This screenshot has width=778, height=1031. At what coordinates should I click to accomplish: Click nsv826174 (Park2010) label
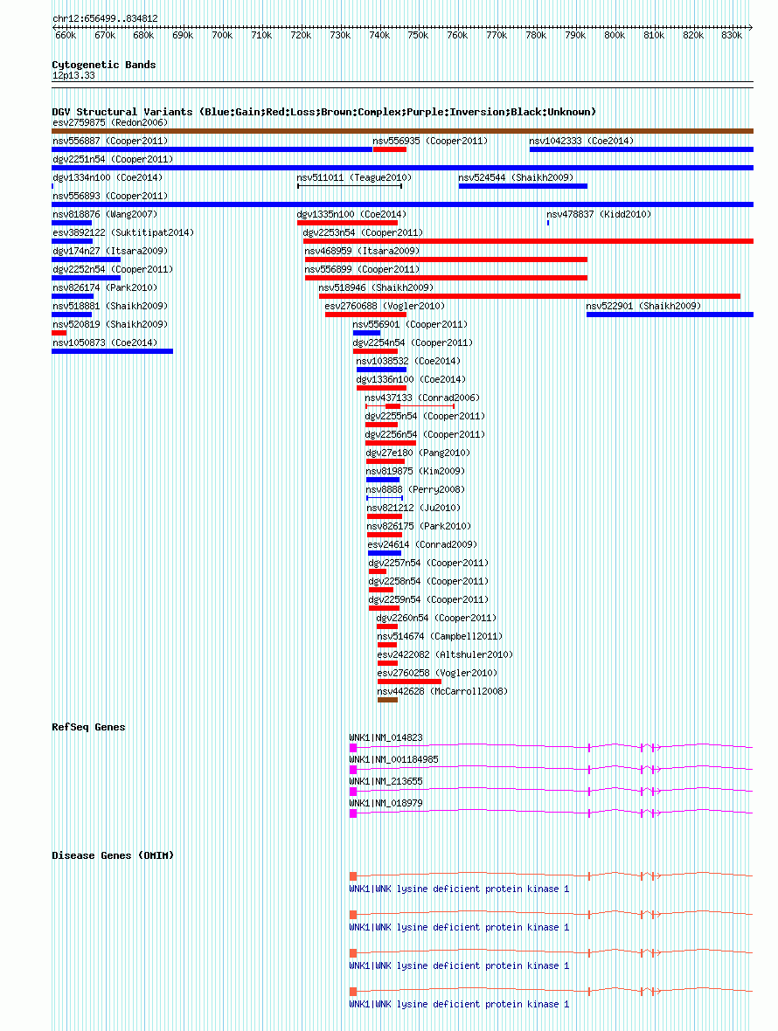(x=105, y=288)
